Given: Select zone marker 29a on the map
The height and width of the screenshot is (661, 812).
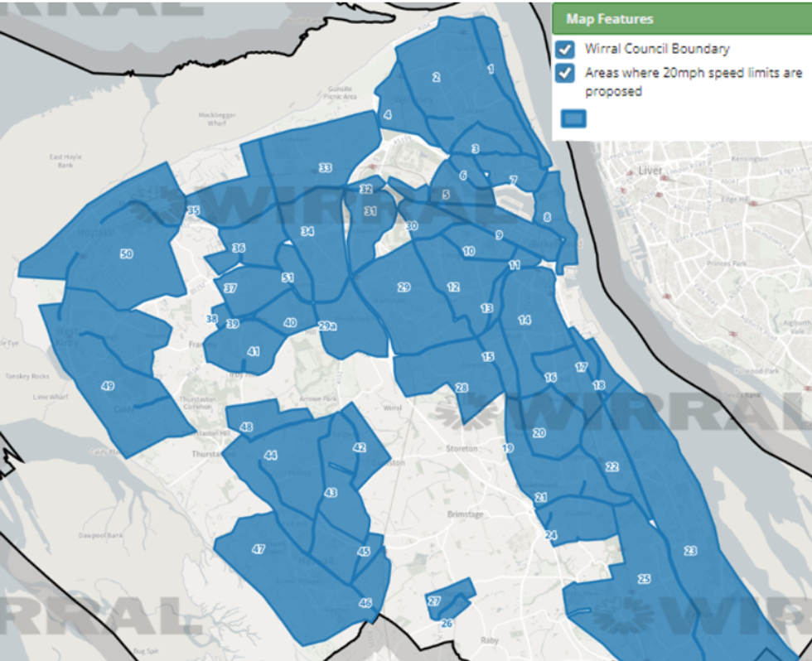Looking at the screenshot, I should pyautogui.click(x=328, y=326).
